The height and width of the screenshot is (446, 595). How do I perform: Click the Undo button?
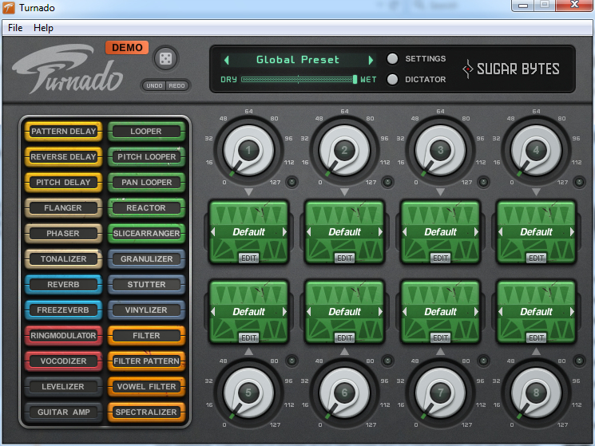(x=154, y=85)
